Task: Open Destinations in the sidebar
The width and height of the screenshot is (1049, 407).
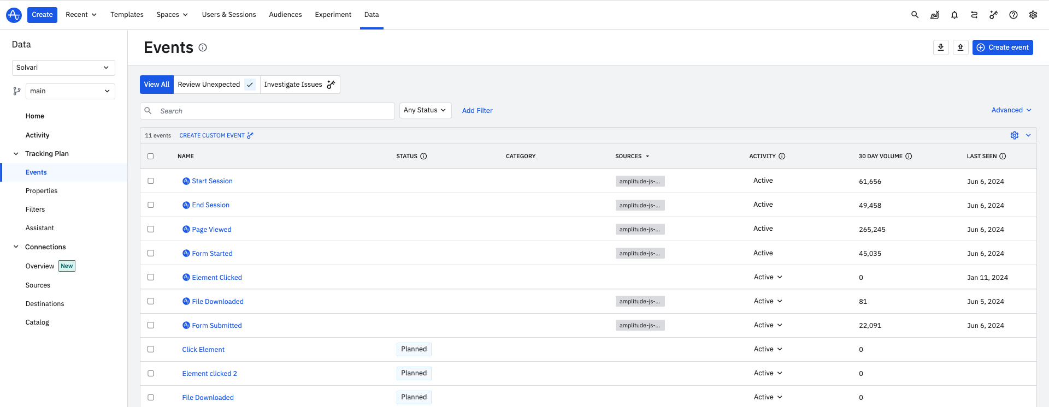Action: [x=45, y=304]
